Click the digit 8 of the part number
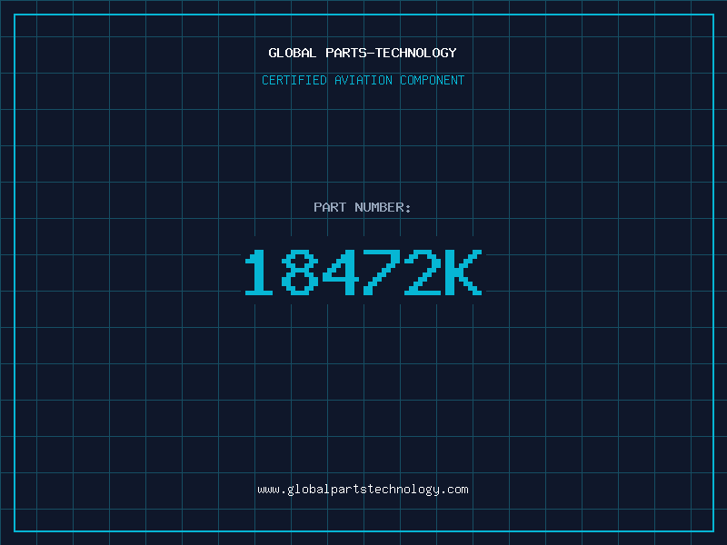727x545 pixels. point(300,272)
